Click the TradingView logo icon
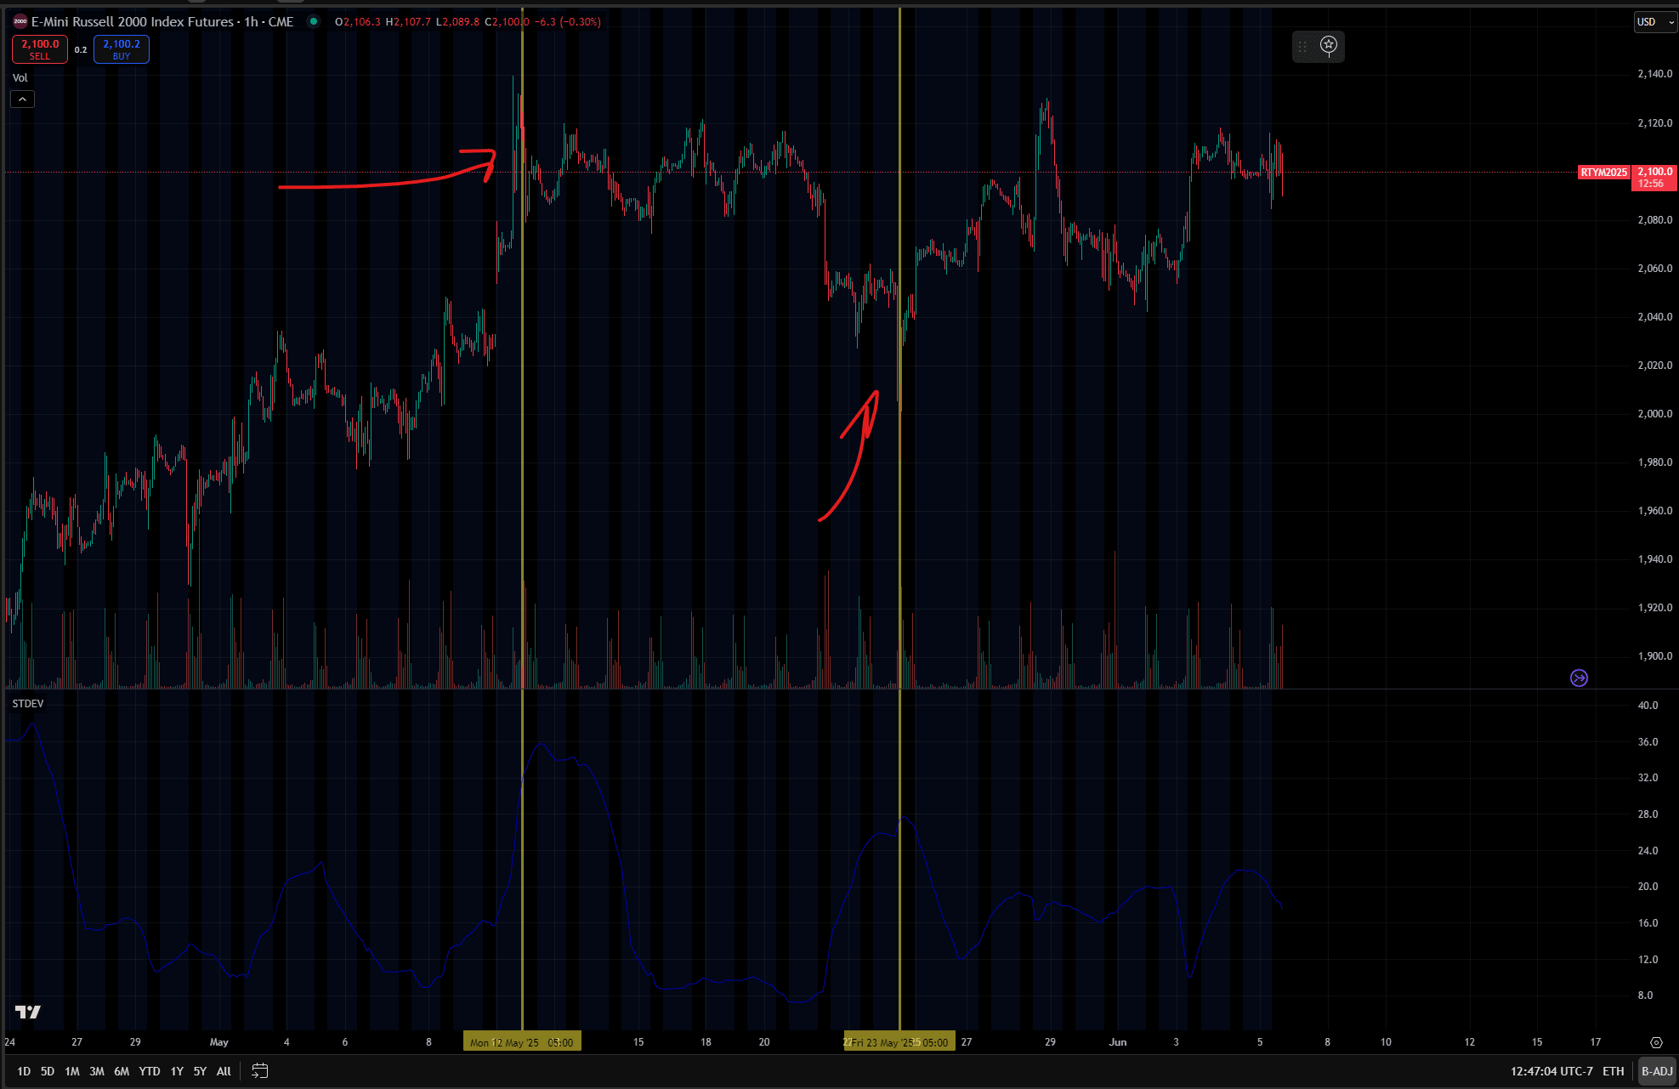 (x=28, y=1012)
